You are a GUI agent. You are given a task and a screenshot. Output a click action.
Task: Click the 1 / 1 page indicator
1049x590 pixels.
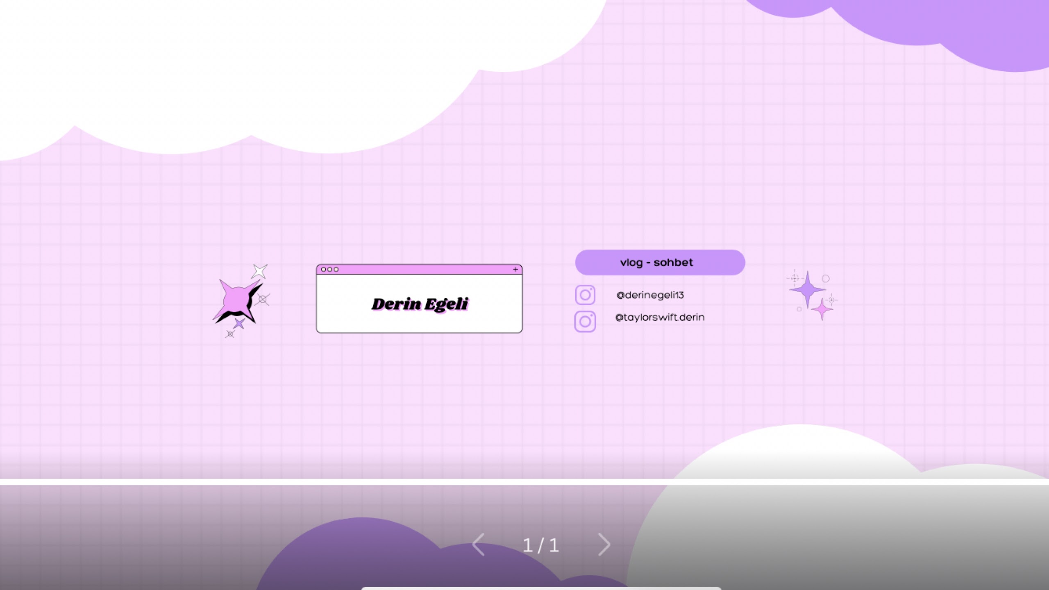541,545
